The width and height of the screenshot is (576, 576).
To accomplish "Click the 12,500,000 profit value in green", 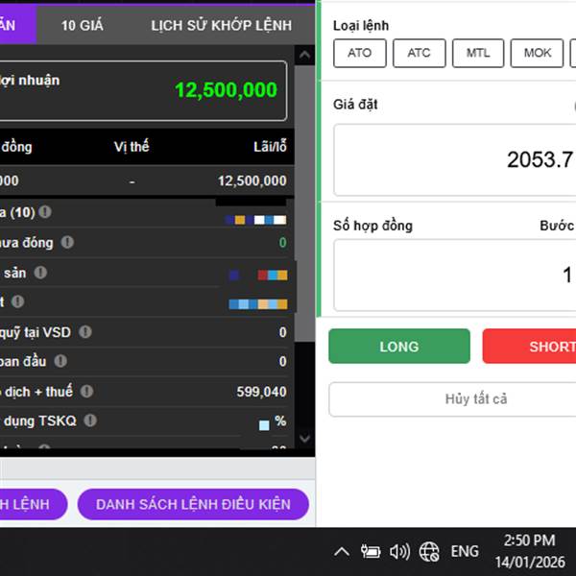I will (226, 90).
